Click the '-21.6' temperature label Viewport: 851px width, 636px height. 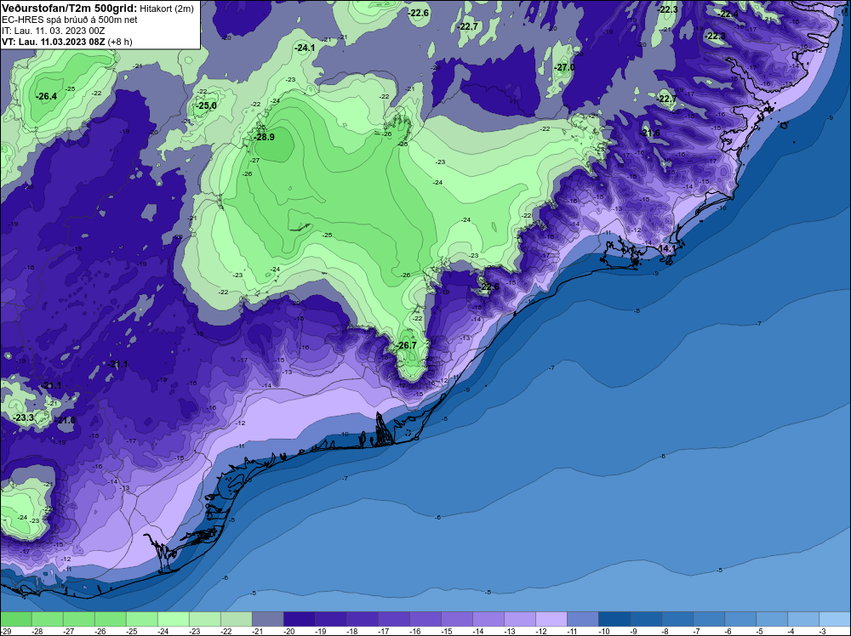coord(650,133)
